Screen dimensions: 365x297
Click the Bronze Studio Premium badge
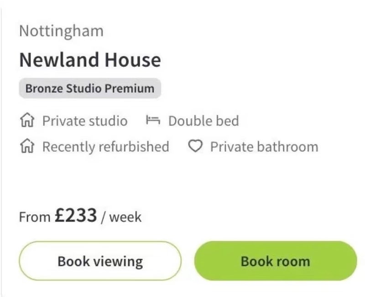click(x=90, y=88)
